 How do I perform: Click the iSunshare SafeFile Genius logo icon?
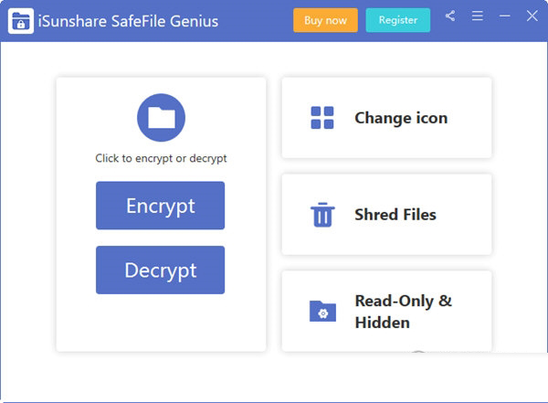20,20
